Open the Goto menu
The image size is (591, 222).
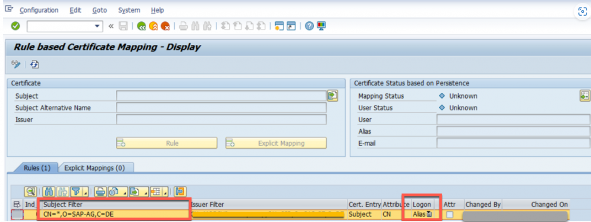click(x=99, y=10)
